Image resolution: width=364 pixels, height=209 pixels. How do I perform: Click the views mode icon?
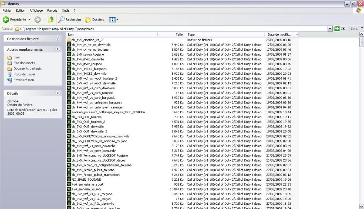(x=112, y=20)
